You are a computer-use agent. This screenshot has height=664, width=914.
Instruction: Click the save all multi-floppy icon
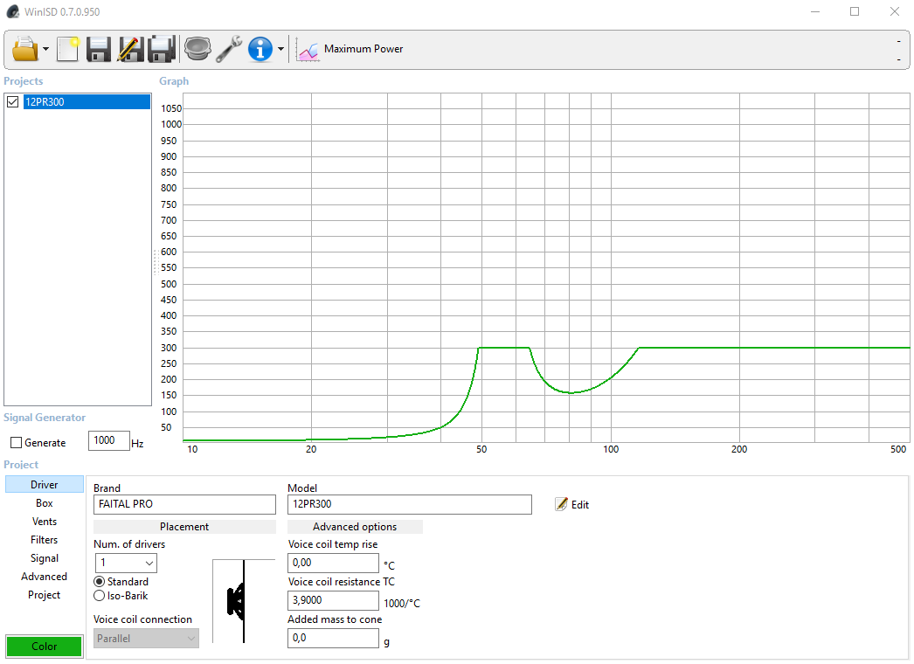click(162, 49)
